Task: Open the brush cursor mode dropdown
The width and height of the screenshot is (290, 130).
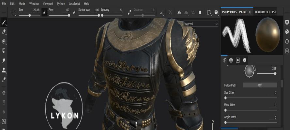Action: point(13,13)
